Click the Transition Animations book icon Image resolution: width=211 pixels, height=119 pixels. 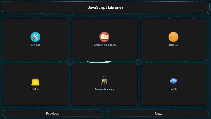pyautogui.click(x=104, y=37)
